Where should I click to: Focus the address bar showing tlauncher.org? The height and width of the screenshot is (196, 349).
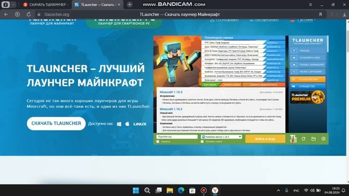[57, 15]
